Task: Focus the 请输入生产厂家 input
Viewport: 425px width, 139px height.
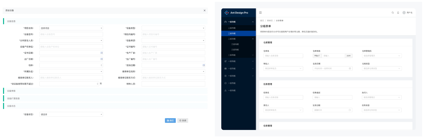Action: click(173, 53)
